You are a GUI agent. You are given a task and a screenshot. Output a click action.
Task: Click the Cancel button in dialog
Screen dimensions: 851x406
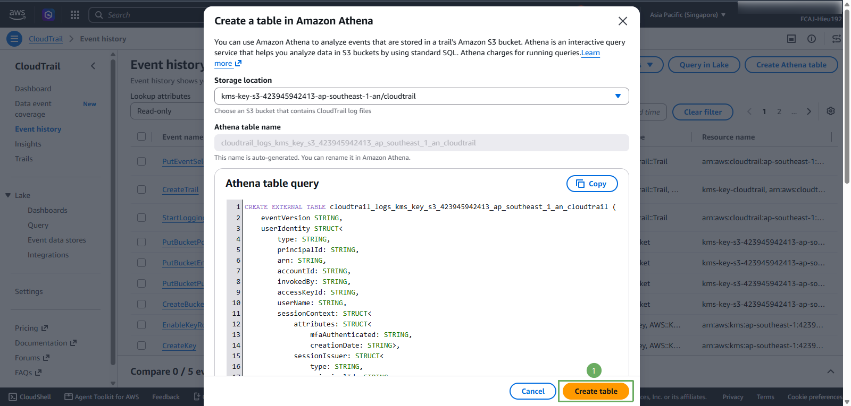pyautogui.click(x=533, y=391)
